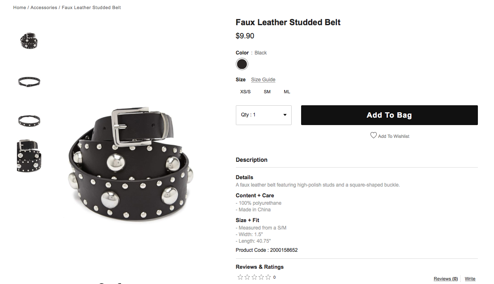
Task: Select the second belt thumbnail
Action: point(29,82)
